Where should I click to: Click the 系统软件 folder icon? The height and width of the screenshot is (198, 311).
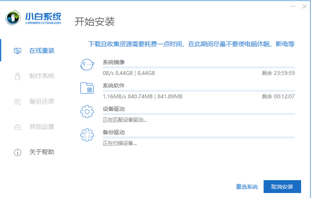pos(87,88)
